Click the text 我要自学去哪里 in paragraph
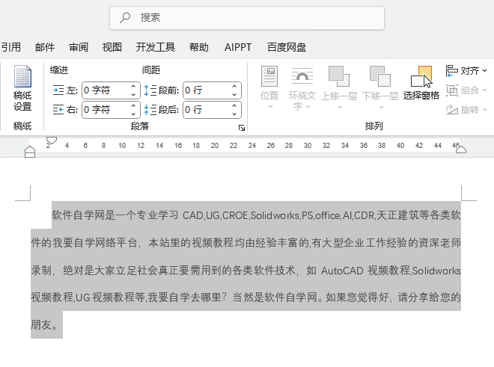The width and height of the screenshot is (494, 367). tap(184, 297)
